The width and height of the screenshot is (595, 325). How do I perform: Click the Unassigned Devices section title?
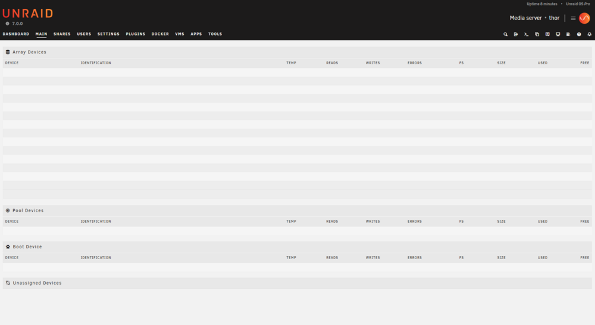point(37,283)
